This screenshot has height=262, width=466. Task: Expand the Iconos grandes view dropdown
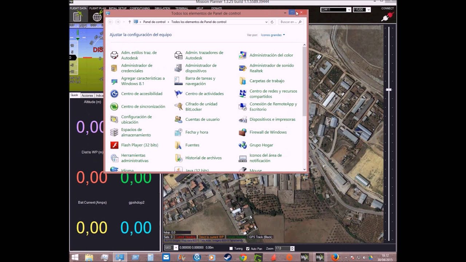point(273,35)
